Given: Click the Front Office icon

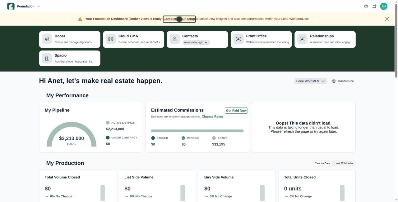Looking at the screenshot, I should click(238, 39).
